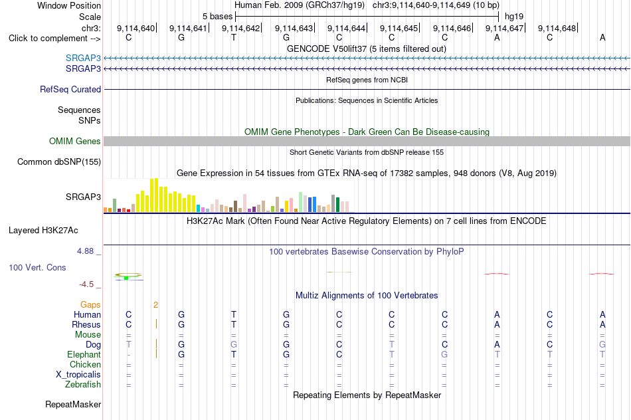This screenshot has height=420, width=631.
Task: Click the hg19 text after scale bar
Action: coord(514,17)
